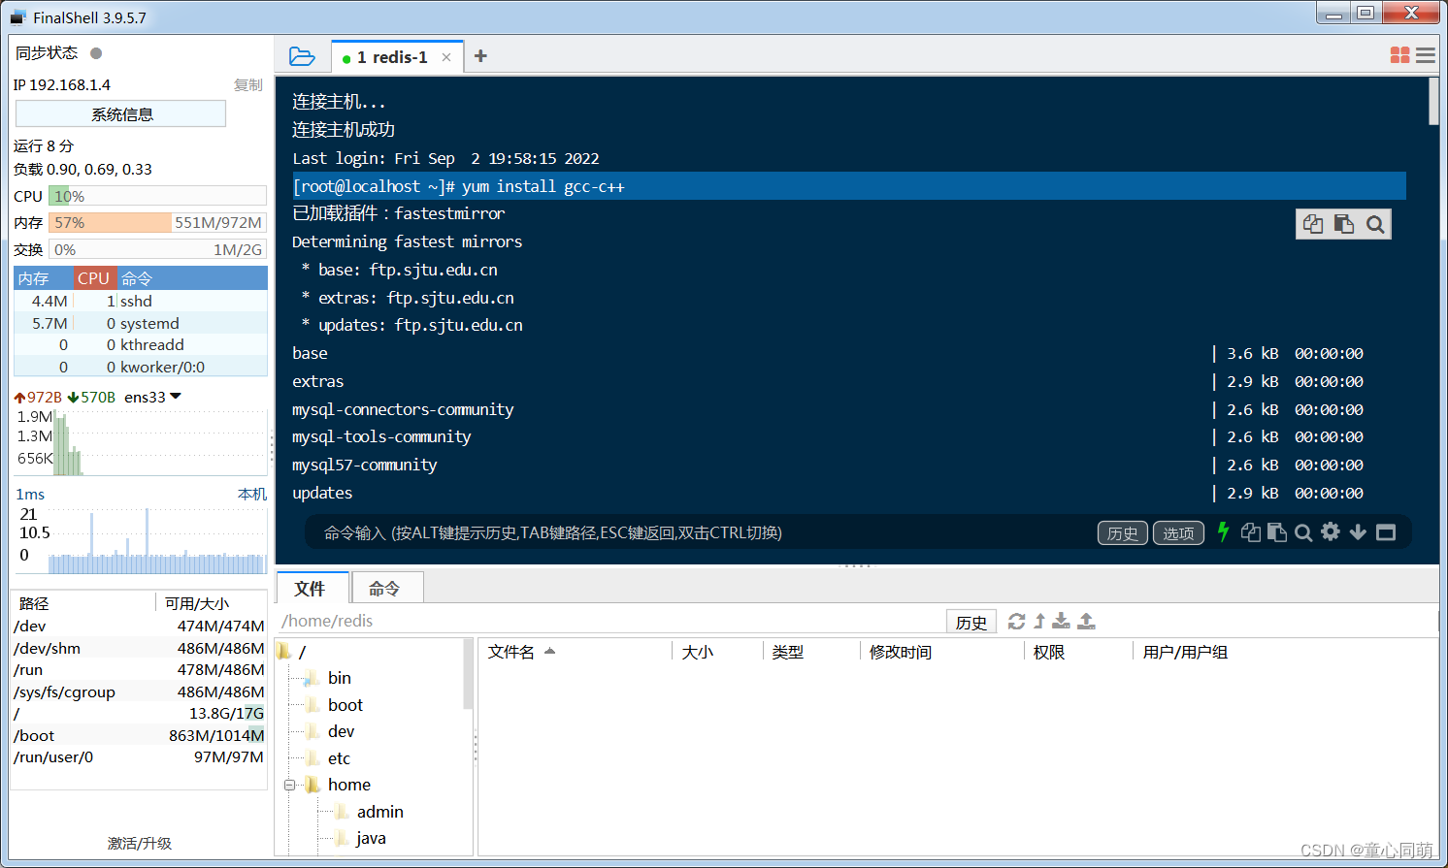
Task: Select the CPU process sort tab
Action: point(94,278)
